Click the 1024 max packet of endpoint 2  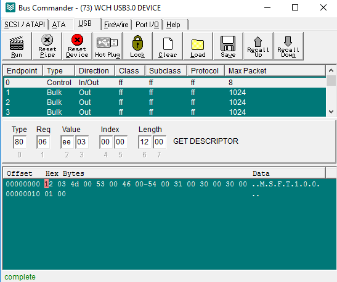tap(237, 102)
